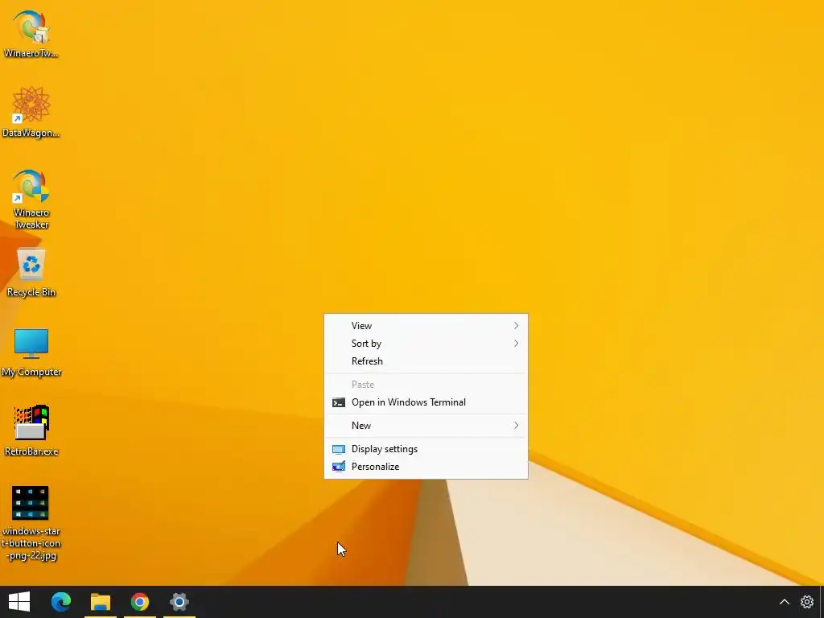Screen dimensions: 824x618
Task: Choose Display settings in the context menu
Action: (426, 449)
